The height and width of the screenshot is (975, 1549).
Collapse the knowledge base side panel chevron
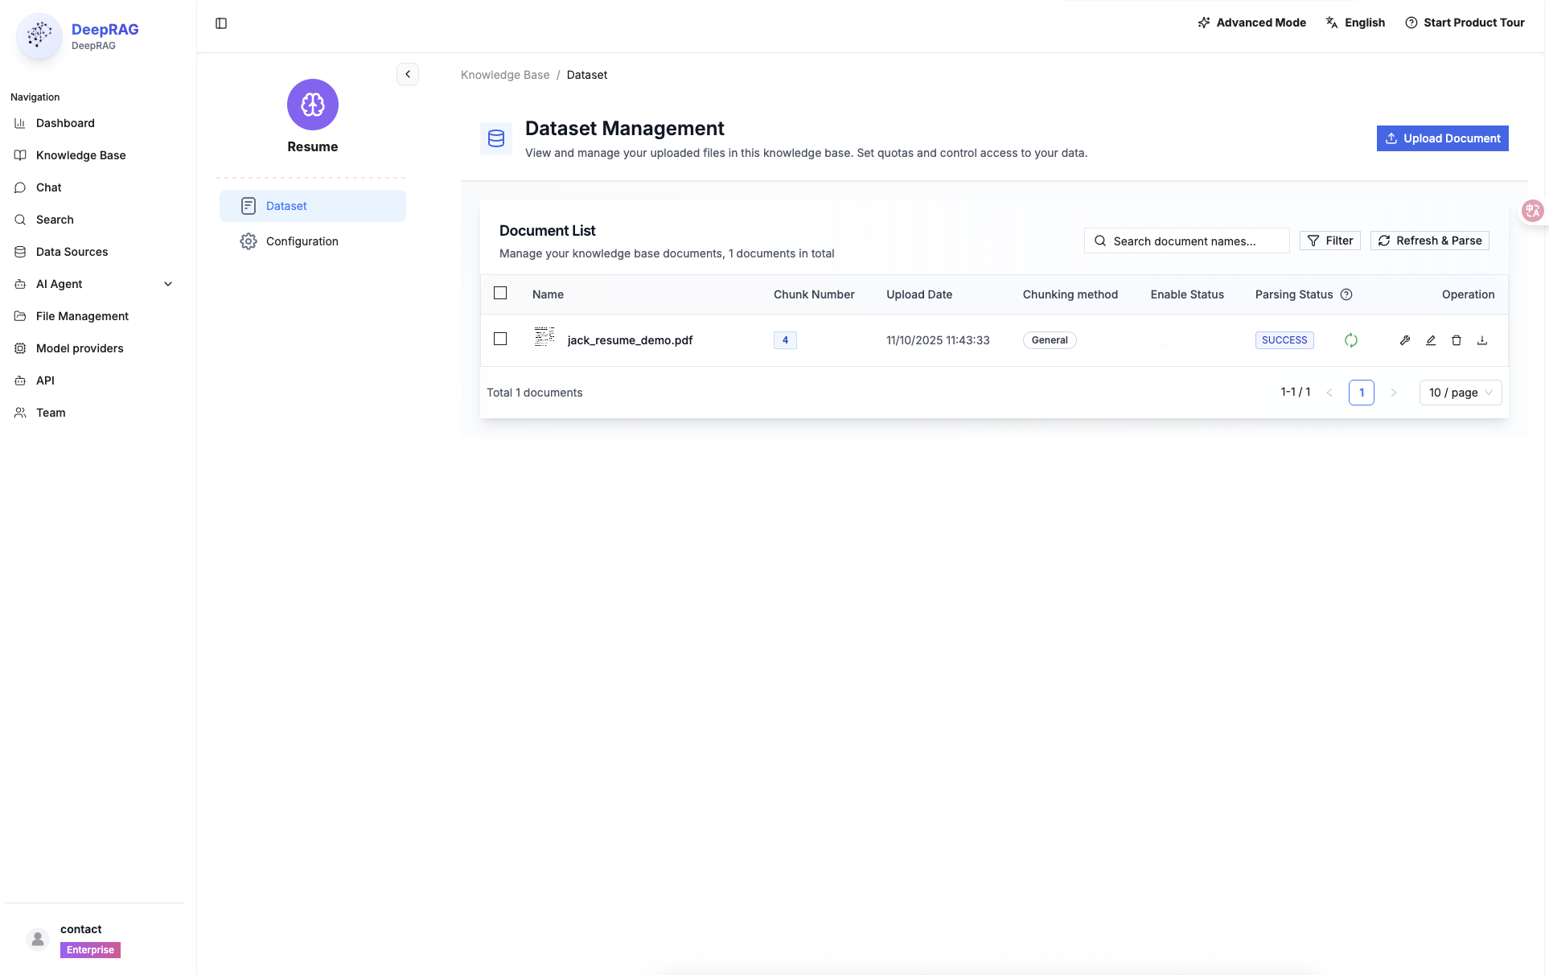click(x=408, y=74)
